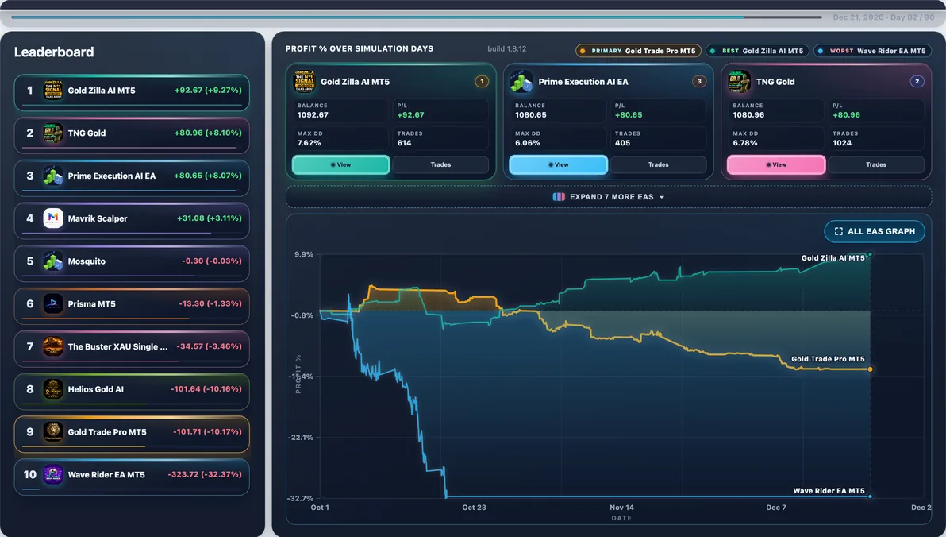Select leaderboard row 4 Mavrik Scalper
The width and height of the screenshot is (946, 537).
coord(132,221)
